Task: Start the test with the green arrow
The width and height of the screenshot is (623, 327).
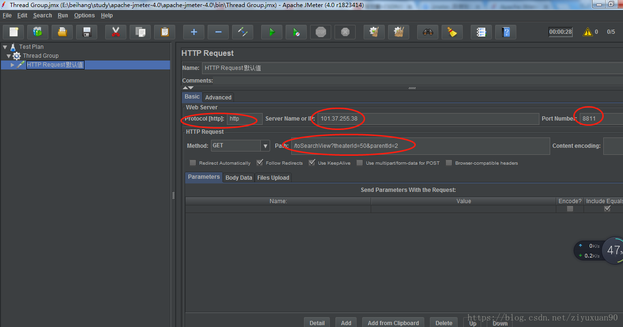Action: [x=272, y=32]
